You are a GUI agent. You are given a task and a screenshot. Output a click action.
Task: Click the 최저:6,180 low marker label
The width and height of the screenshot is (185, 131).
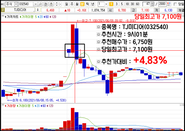pyautogui.click(x=37, y=100)
